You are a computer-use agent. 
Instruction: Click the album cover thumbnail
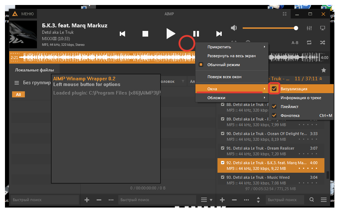pyautogui.click(x=23, y=34)
